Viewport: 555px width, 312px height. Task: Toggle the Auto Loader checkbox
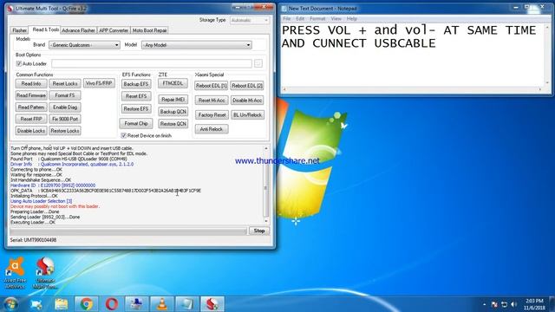coord(19,63)
